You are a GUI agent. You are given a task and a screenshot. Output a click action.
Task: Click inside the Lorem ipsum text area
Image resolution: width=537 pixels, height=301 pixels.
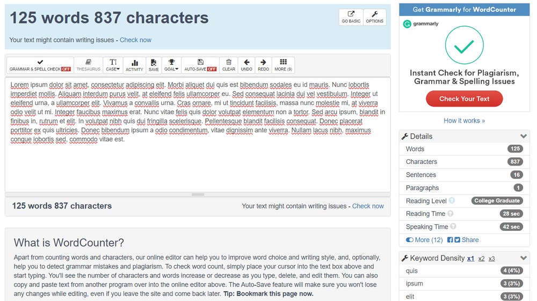click(x=198, y=134)
